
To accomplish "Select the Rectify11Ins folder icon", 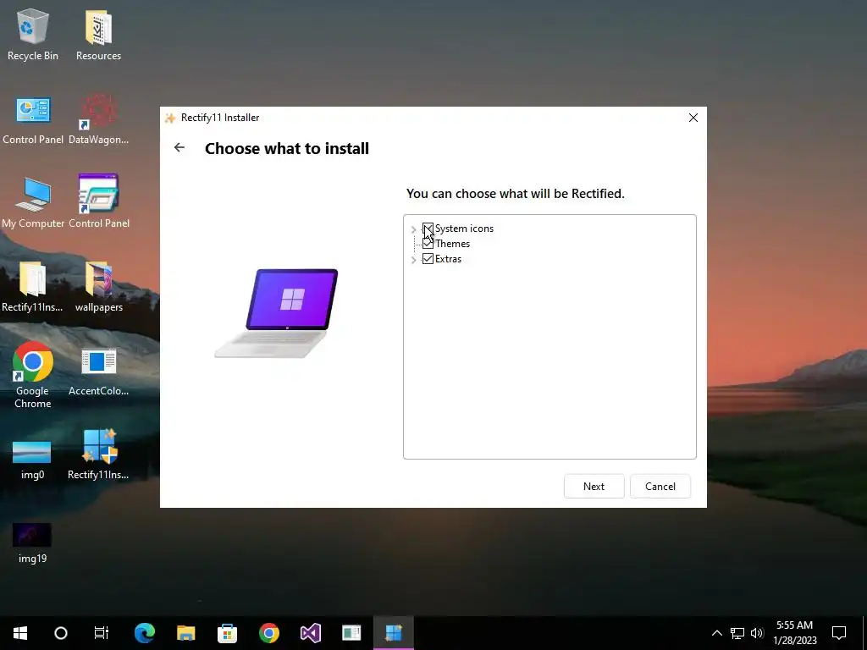I will pos(33,286).
